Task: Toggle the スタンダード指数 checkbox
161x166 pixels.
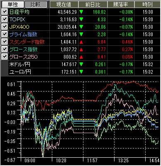Action: pos(5,42)
